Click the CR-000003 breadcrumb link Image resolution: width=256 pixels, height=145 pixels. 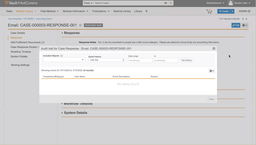pyautogui.click(x=29, y=19)
